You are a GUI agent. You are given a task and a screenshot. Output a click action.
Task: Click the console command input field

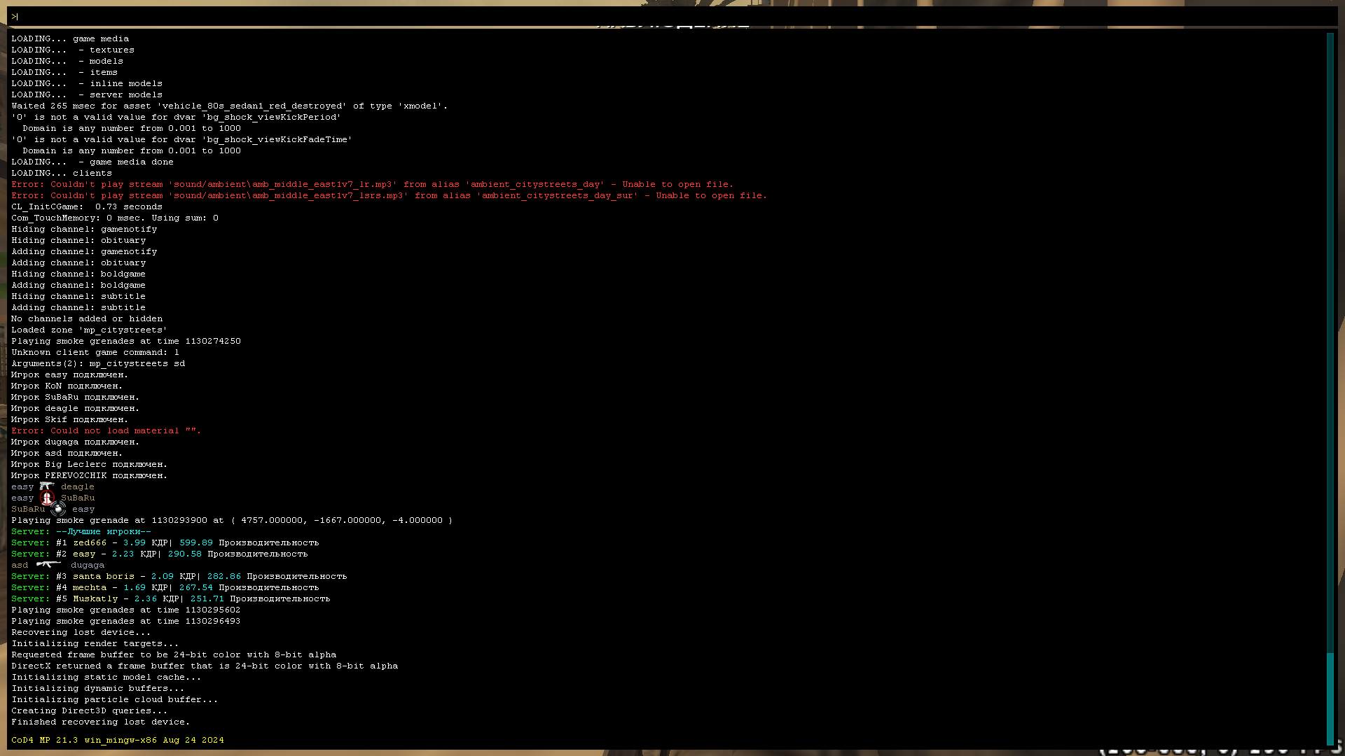pyautogui.click(x=672, y=16)
